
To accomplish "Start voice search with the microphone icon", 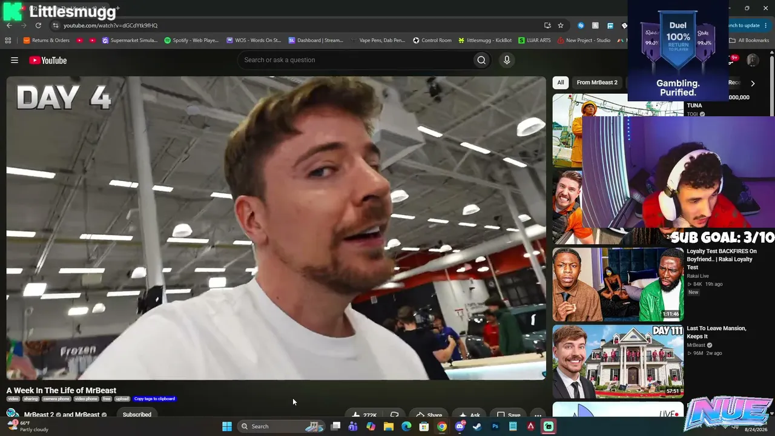I will click(507, 60).
